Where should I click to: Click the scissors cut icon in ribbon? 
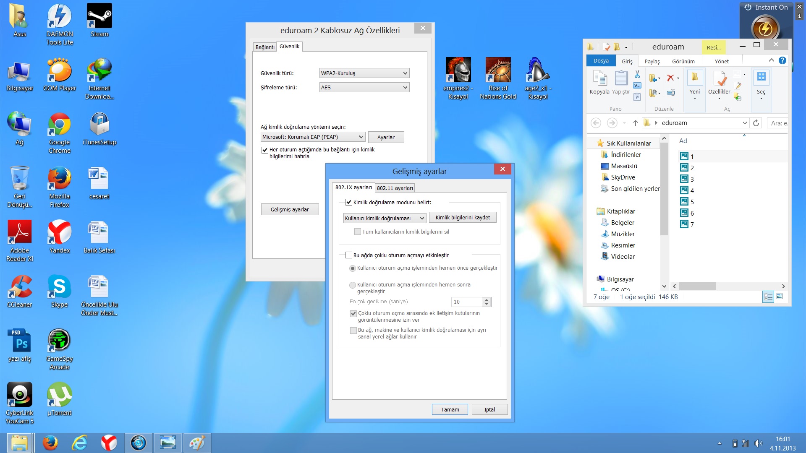pos(637,74)
